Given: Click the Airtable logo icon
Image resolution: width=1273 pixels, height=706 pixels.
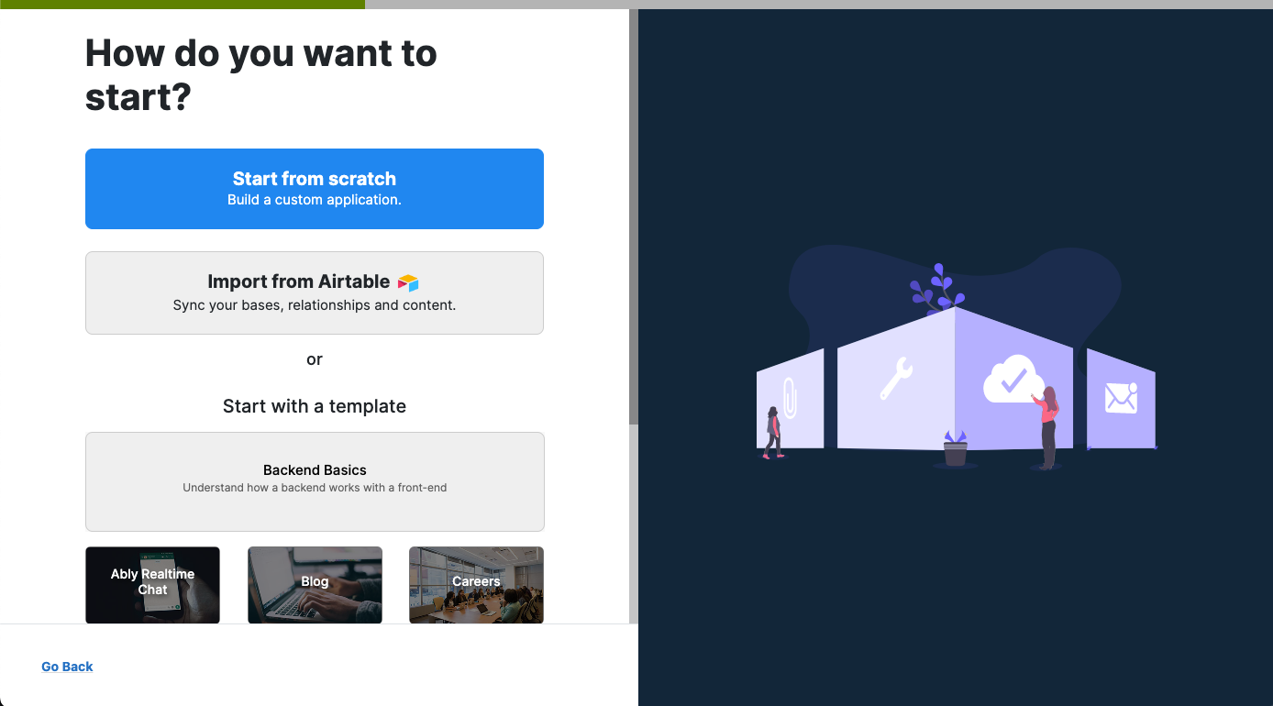Looking at the screenshot, I should click(x=408, y=282).
